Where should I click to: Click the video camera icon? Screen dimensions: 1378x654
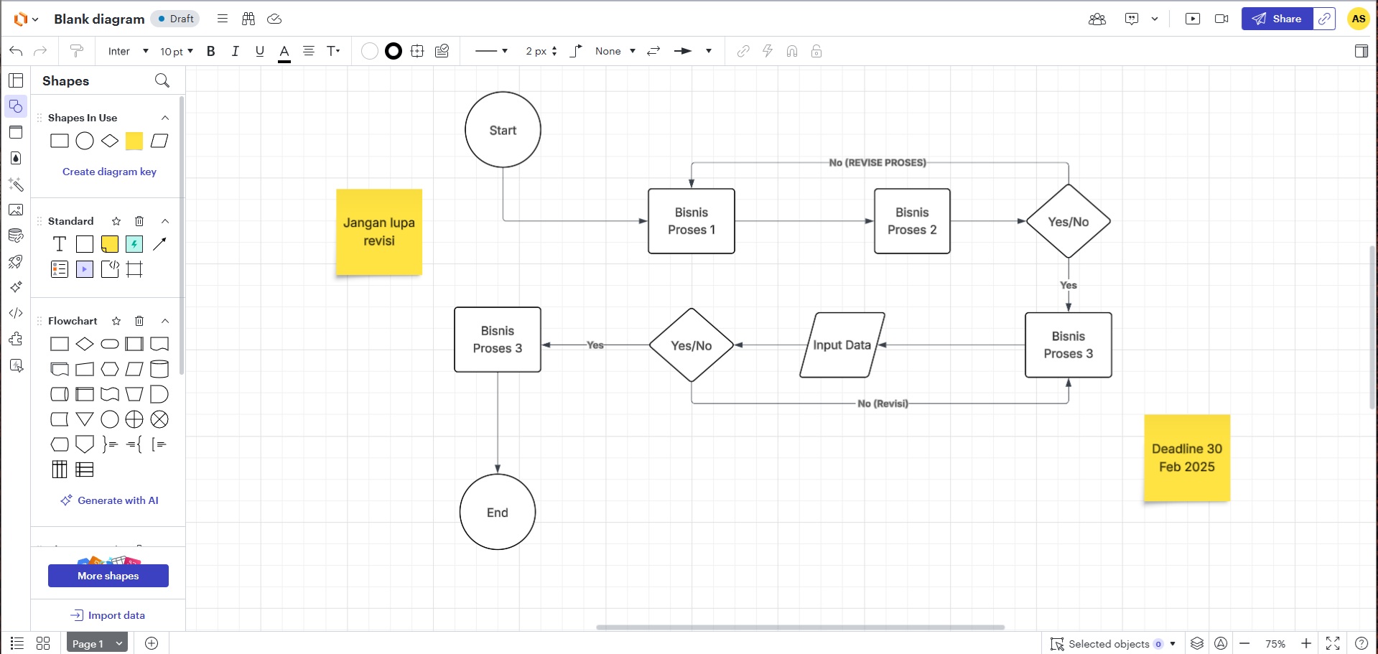1221,19
